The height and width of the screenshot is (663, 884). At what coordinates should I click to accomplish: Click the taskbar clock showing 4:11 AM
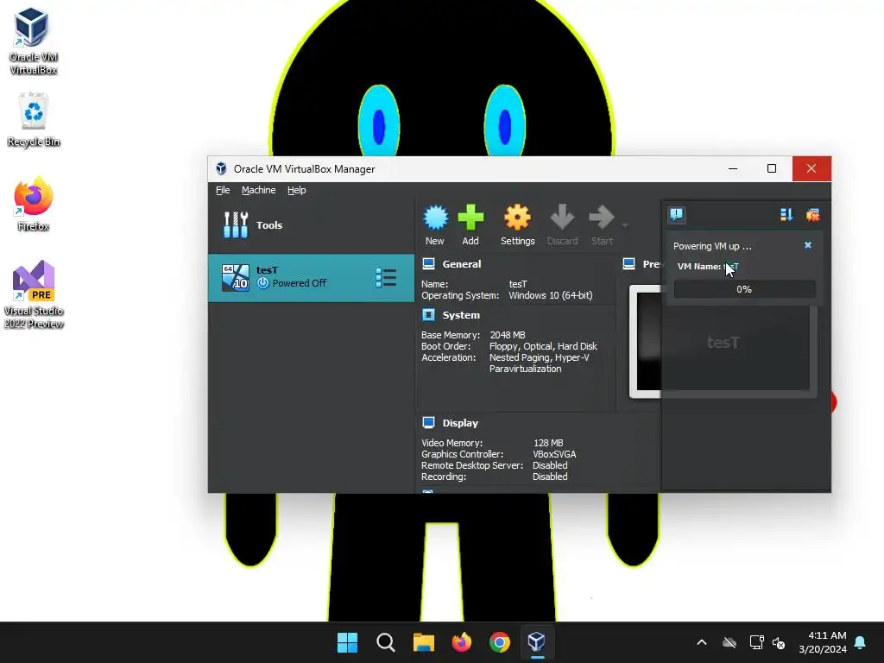[x=823, y=642]
